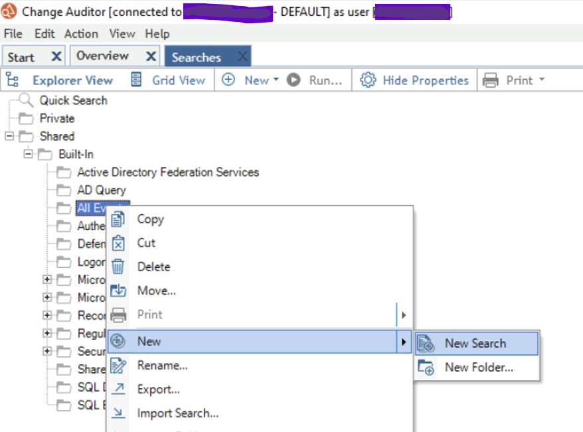583x432 pixels.
Task: Open the Action menu
Action: point(81,33)
